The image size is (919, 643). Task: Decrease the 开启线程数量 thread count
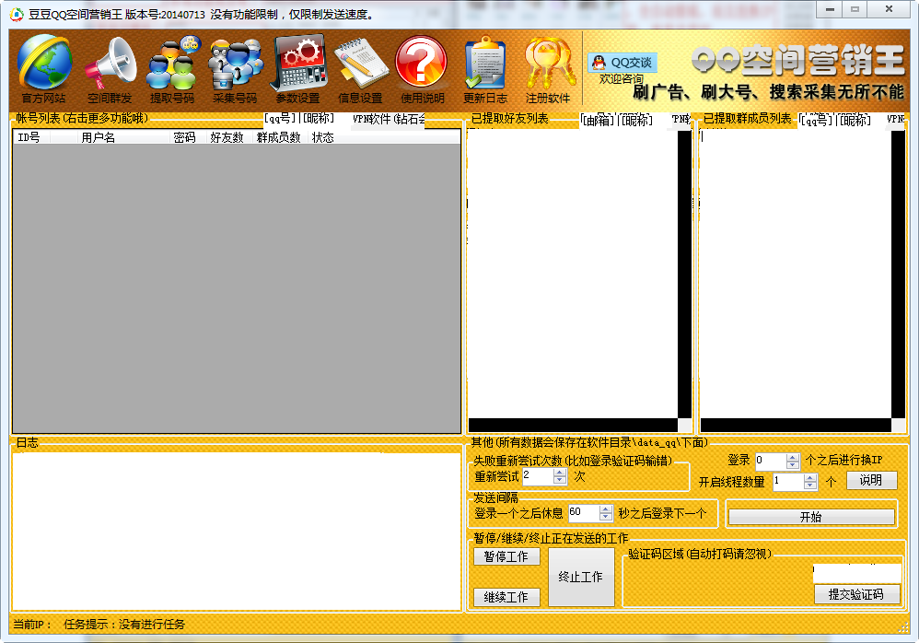(810, 485)
